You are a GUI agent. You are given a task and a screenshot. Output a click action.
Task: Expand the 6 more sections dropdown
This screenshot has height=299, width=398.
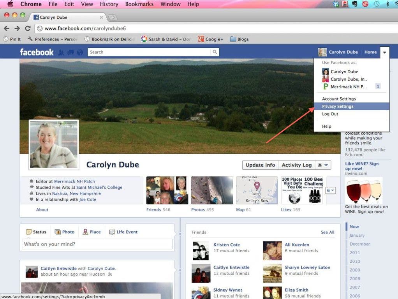point(331,190)
